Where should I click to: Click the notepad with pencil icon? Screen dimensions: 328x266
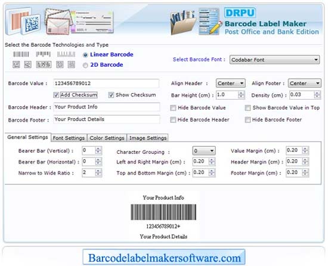(x=210, y=21)
